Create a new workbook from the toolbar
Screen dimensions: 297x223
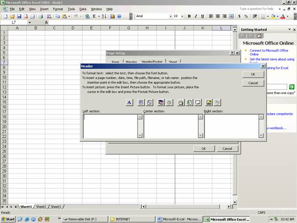pos(6,16)
